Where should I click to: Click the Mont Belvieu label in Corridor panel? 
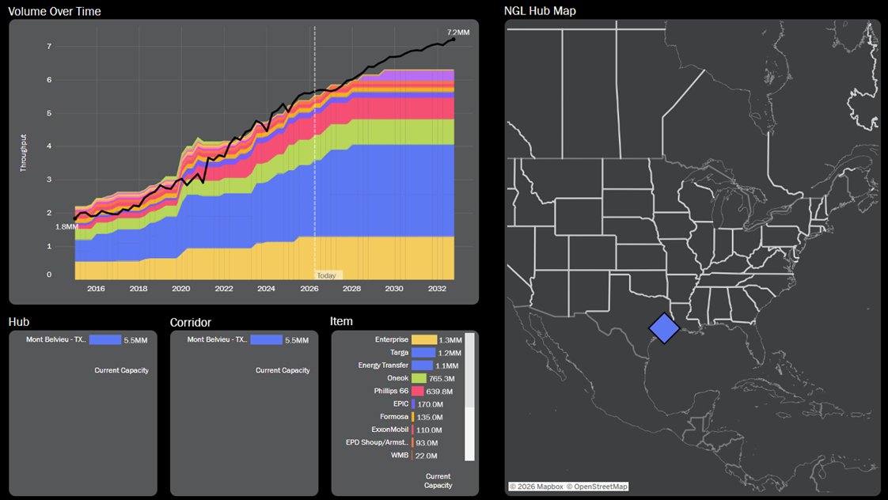(217, 339)
